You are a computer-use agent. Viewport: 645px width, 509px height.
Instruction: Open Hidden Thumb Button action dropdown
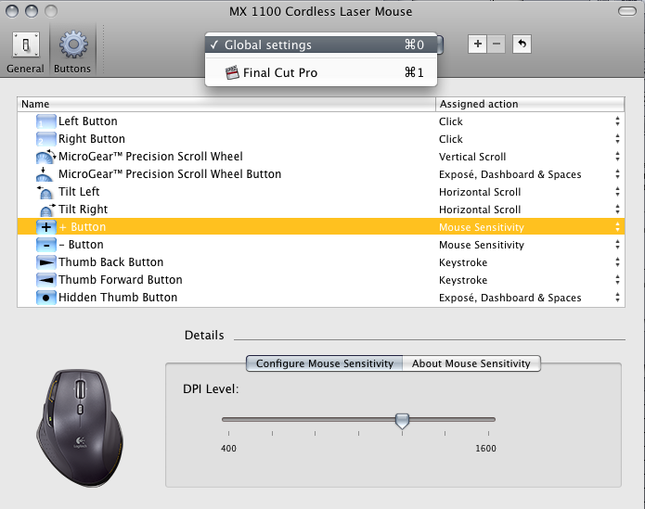[617, 298]
